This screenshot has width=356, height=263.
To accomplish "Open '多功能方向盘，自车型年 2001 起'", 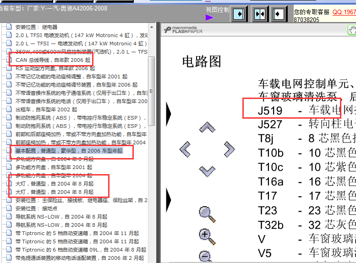I will click(54, 167).
